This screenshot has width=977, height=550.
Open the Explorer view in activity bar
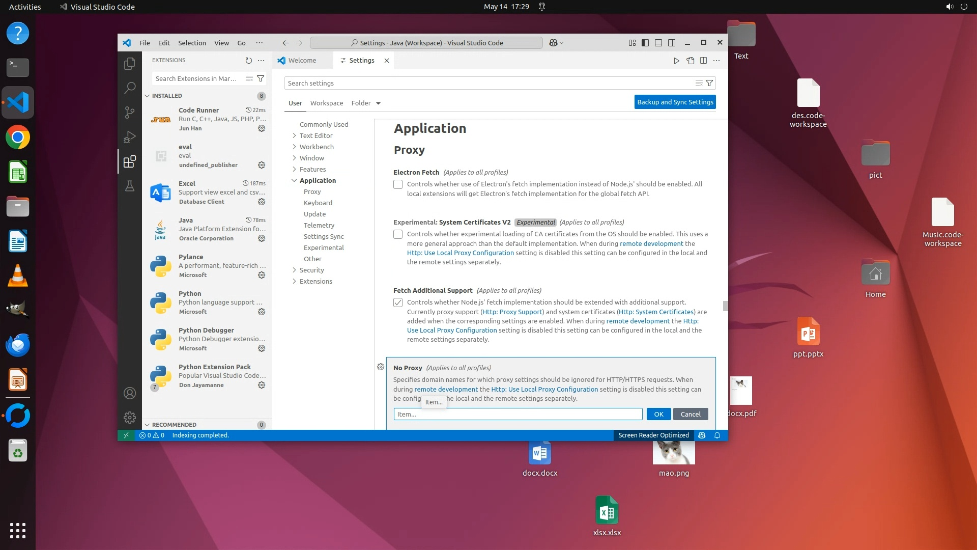(130, 64)
